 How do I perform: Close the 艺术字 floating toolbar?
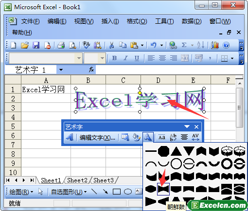pyautogui.click(x=196, y=127)
